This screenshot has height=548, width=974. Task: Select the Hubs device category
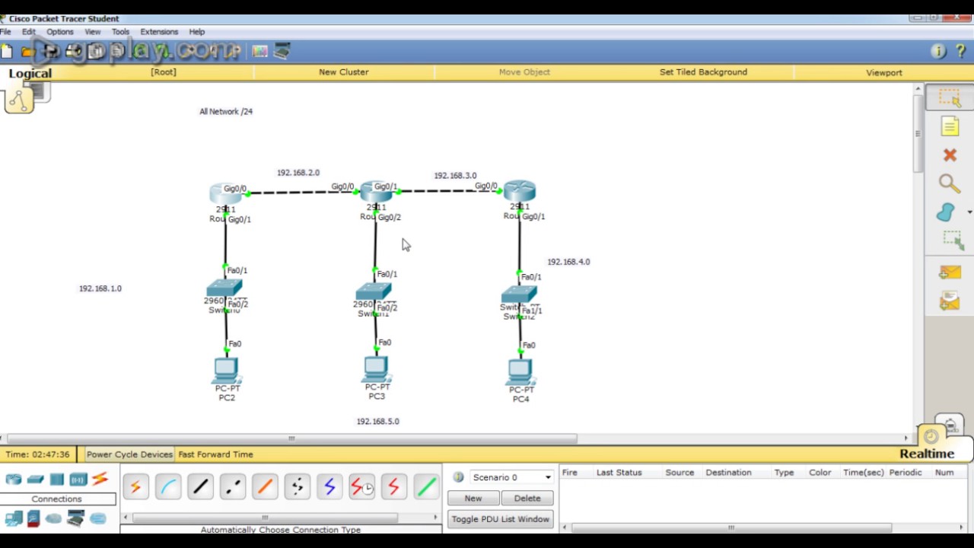coord(57,479)
